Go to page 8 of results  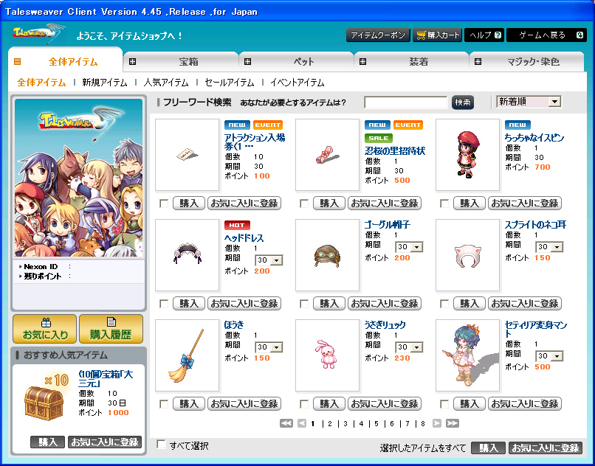tap(423, 424)
